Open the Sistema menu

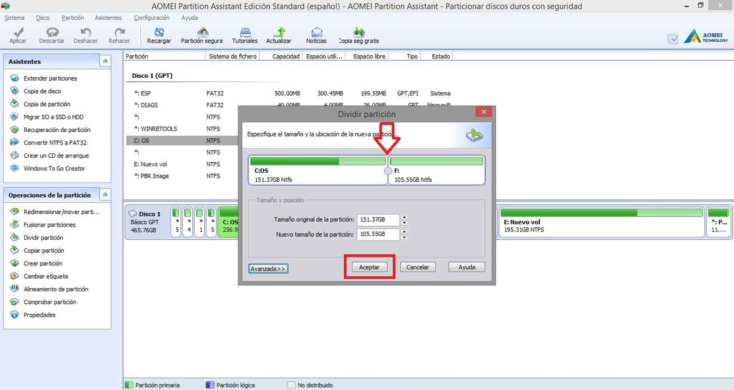point(14,18)
